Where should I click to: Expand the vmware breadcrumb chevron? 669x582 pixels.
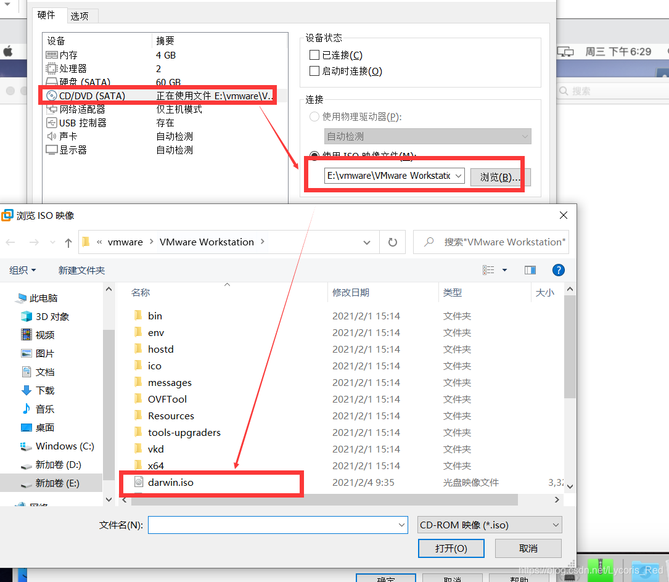152,242
